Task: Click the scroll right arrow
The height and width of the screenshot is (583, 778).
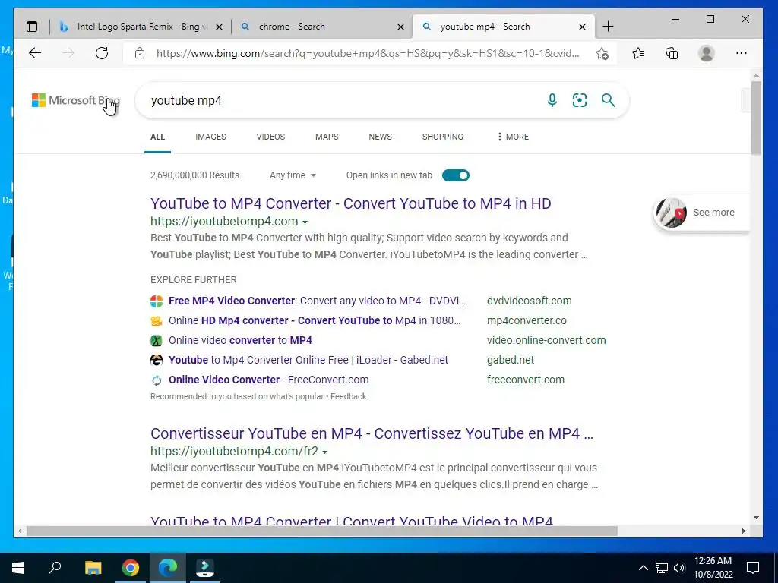Action: [743, 531]
